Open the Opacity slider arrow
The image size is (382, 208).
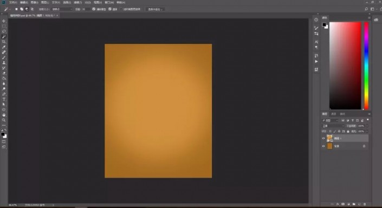click(367, 126)
